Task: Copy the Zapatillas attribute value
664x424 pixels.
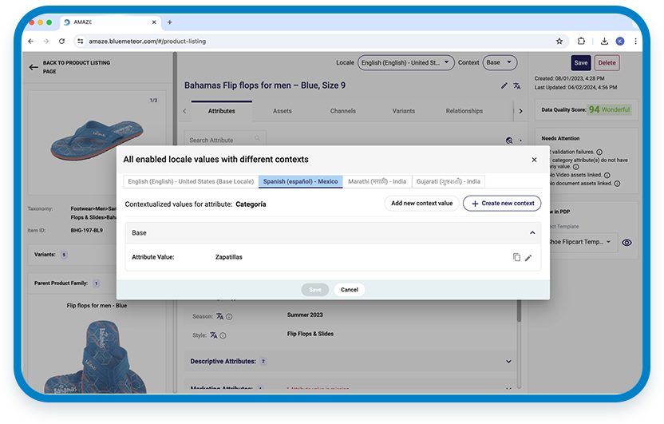Action: pos(516,257)
